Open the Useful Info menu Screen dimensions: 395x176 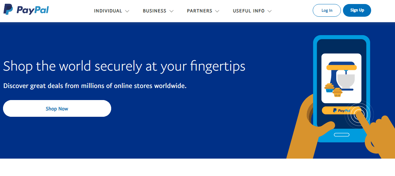[249, 11]
